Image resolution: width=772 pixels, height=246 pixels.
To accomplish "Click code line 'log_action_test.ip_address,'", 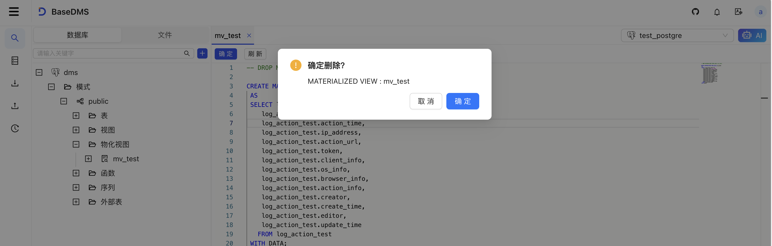I will (x=311, y=132).
